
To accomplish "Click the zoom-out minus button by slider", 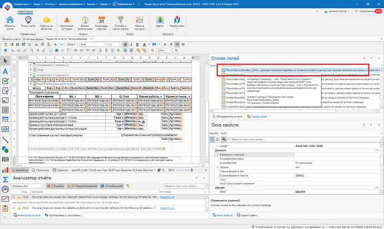I will click(178, 170).
